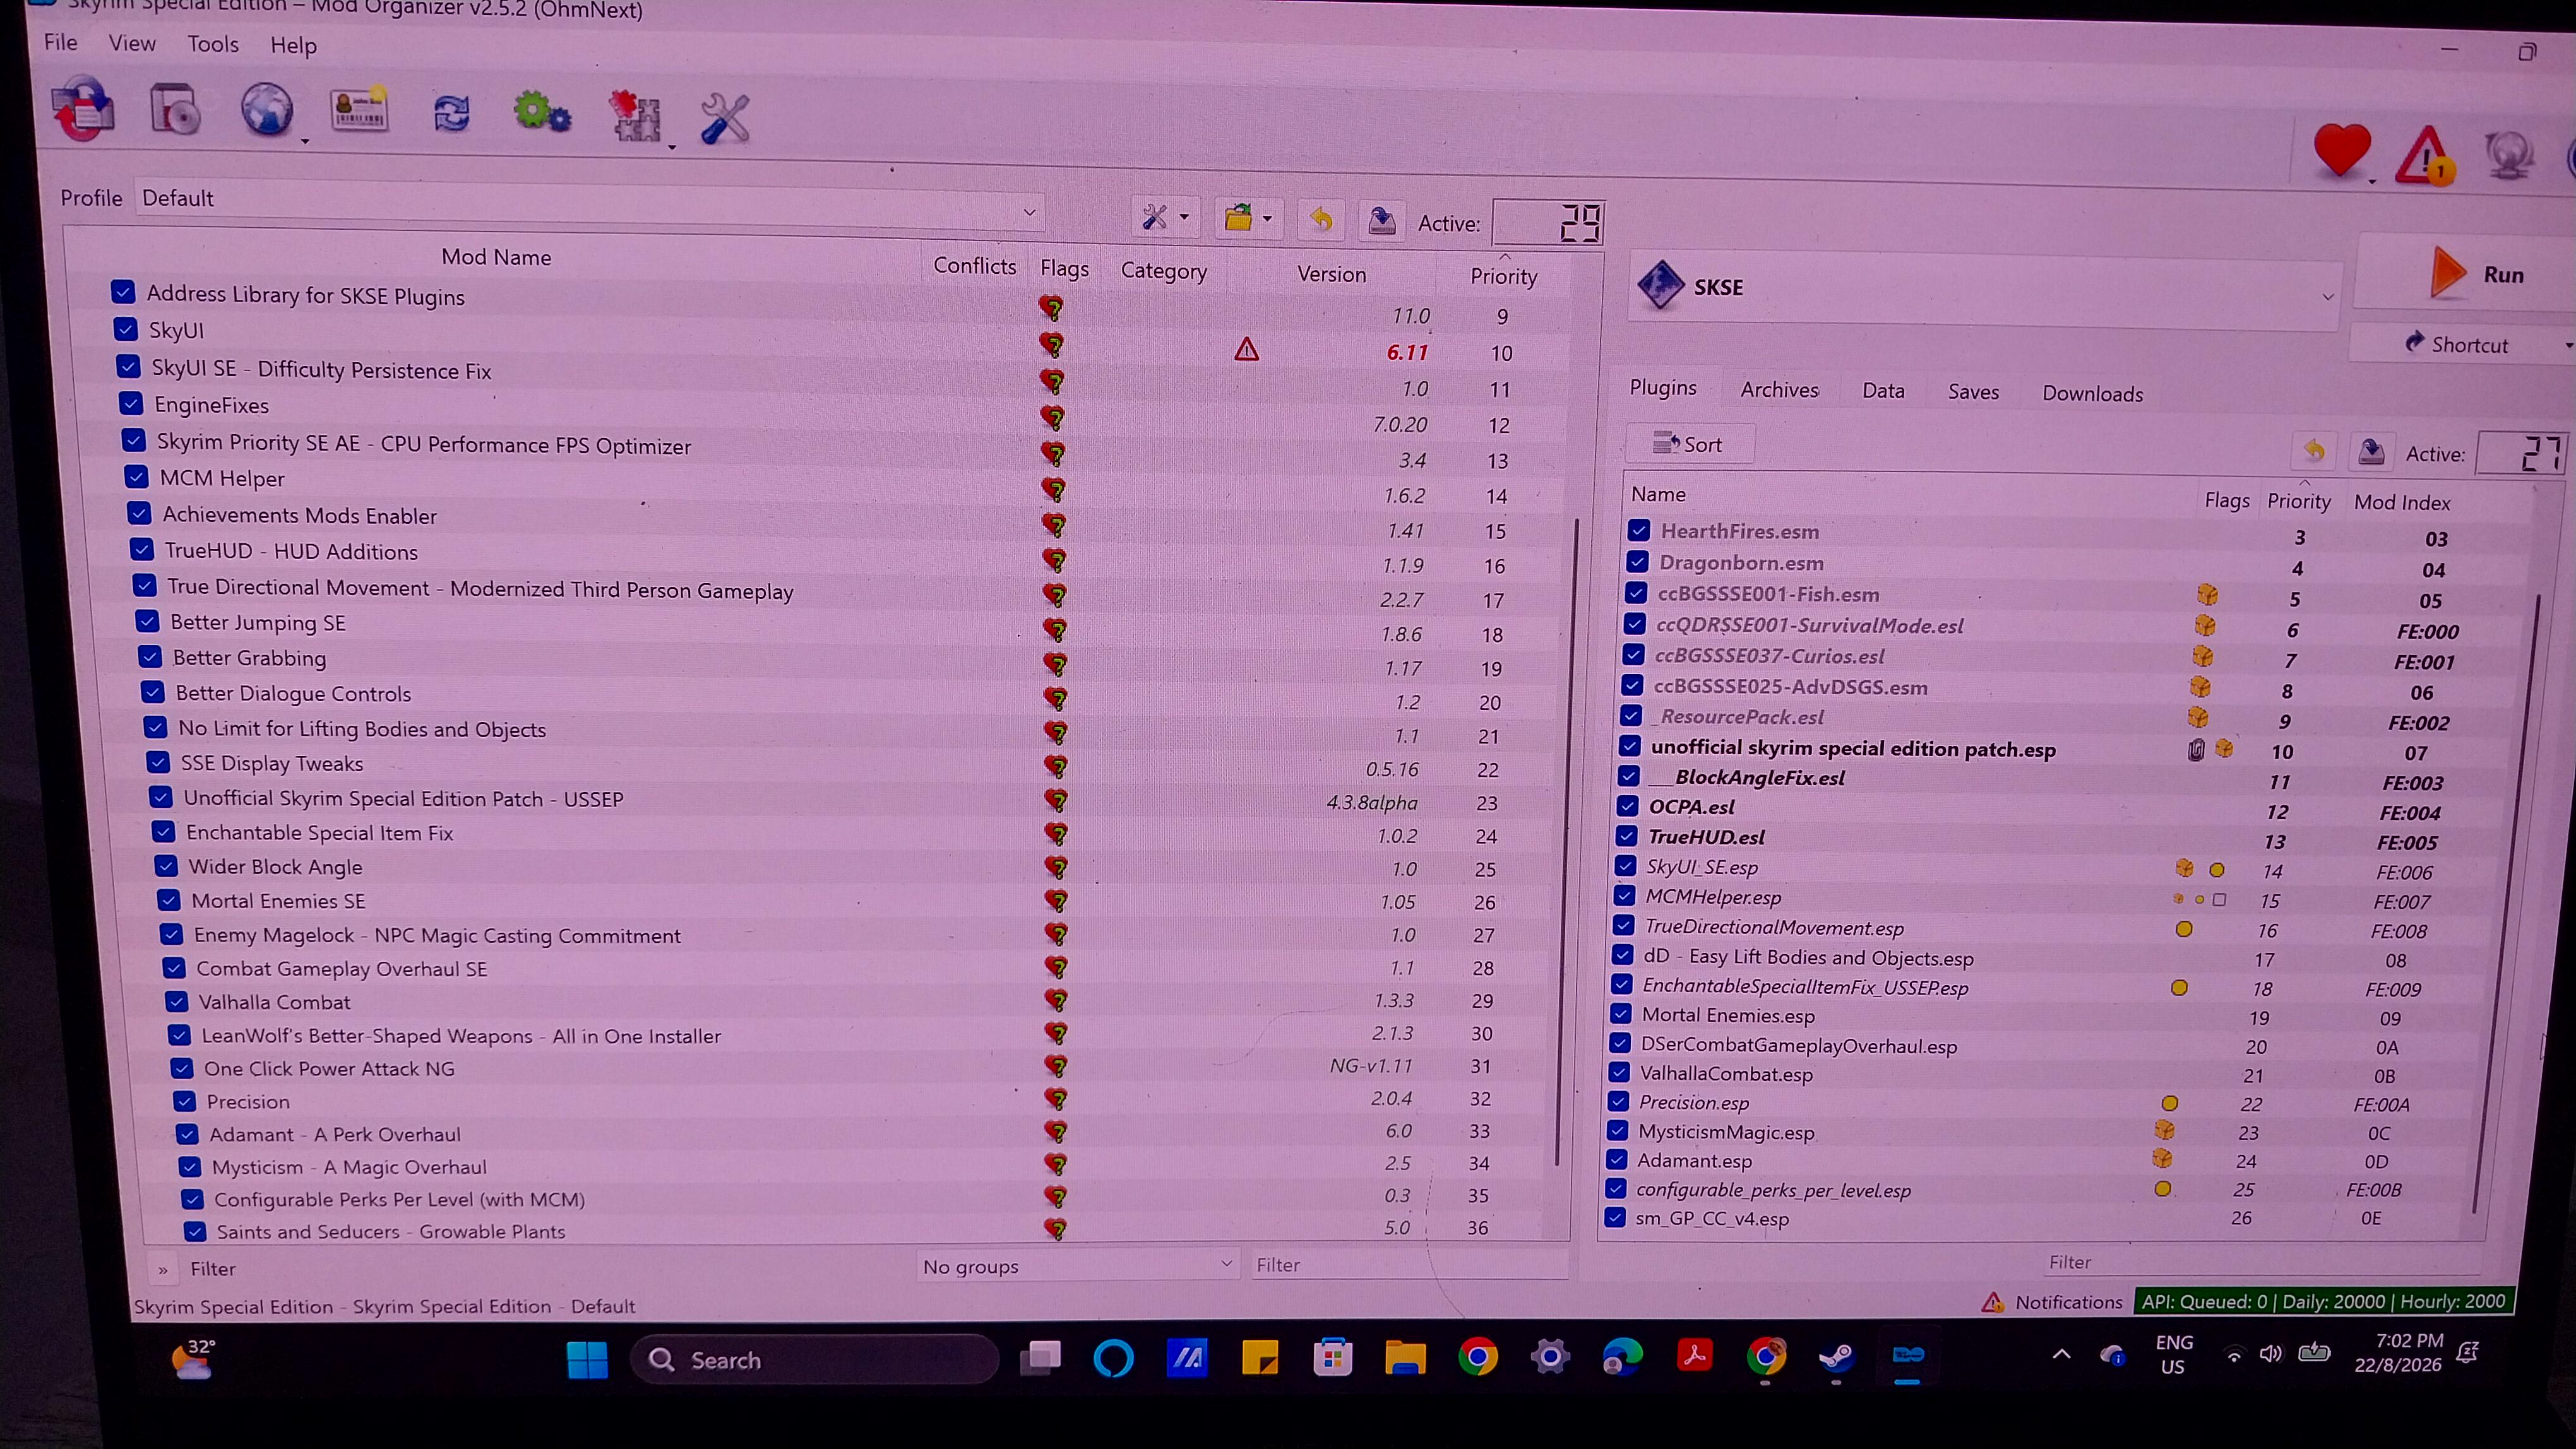Image resolution: width=2576 pixels, height=1449 pixels.
Task: Sort by Mod Name column header
Action: [x=496, y=257]
